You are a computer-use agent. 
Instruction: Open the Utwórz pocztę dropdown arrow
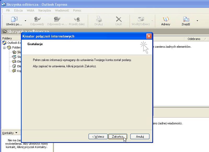click(x=25, y=21)
